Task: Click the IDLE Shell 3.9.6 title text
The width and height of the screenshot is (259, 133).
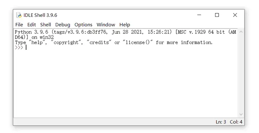Action: pyautogui.click(x=40, y=15)
